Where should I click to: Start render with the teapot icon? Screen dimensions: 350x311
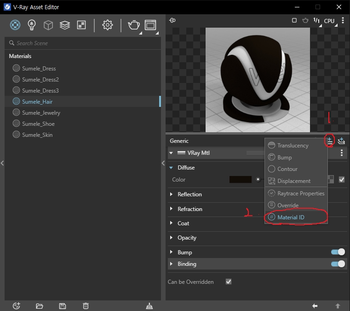[x=133, y=25]
